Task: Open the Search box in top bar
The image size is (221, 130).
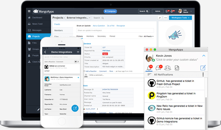Action: pyautogui.click(x=144, y=11)
